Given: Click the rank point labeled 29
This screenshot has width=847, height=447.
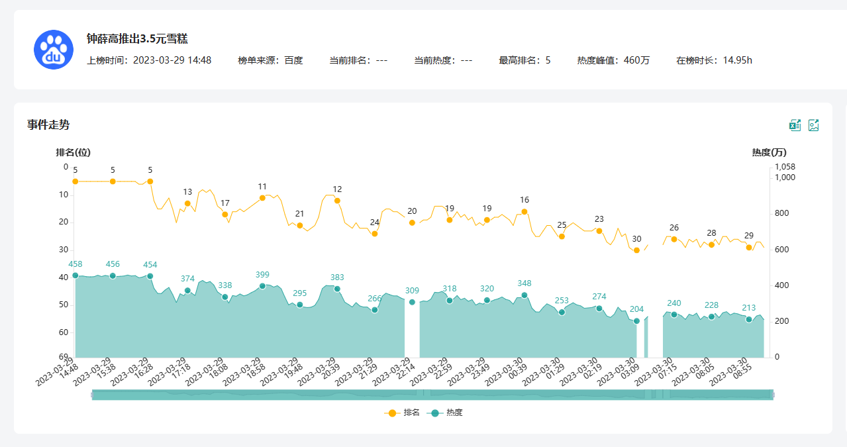Looking at the screenshot, I should click(x=749, y=247).
